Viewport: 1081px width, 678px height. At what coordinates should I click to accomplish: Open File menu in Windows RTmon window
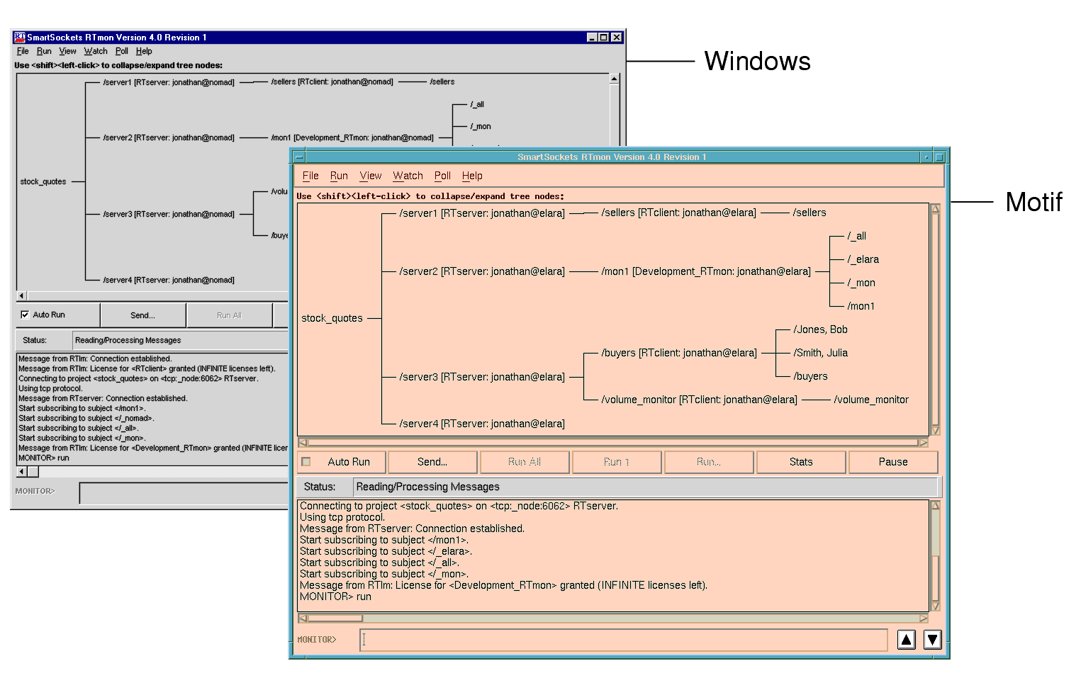coord(23,51)
